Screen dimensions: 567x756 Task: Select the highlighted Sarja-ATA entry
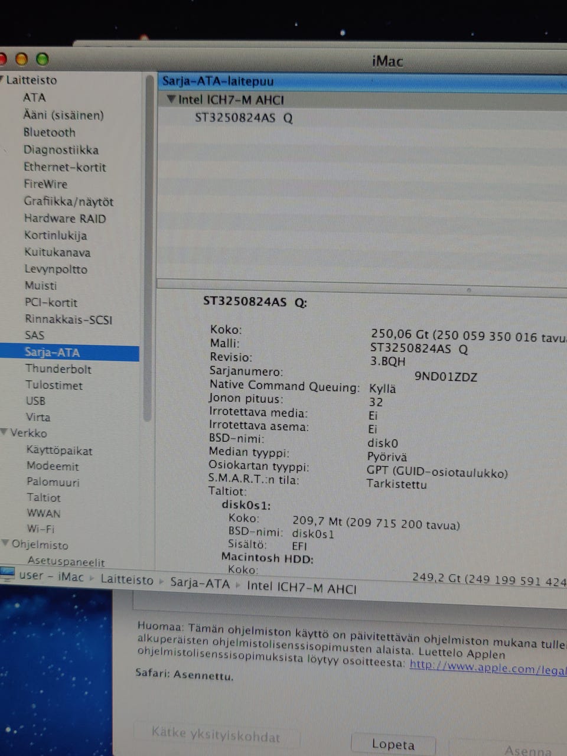70,353
